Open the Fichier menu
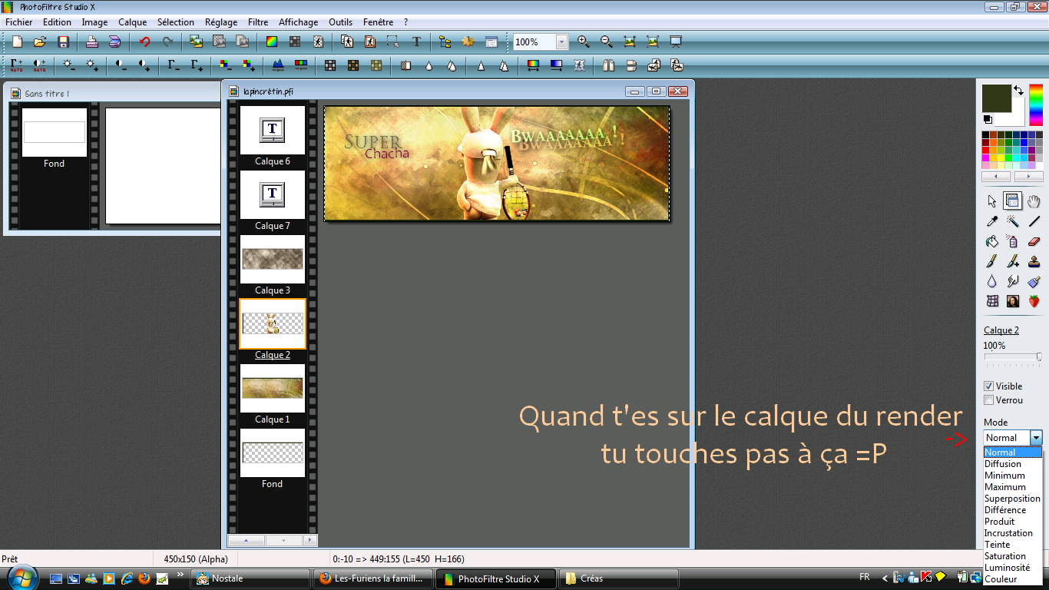 (x=18, y=22)
